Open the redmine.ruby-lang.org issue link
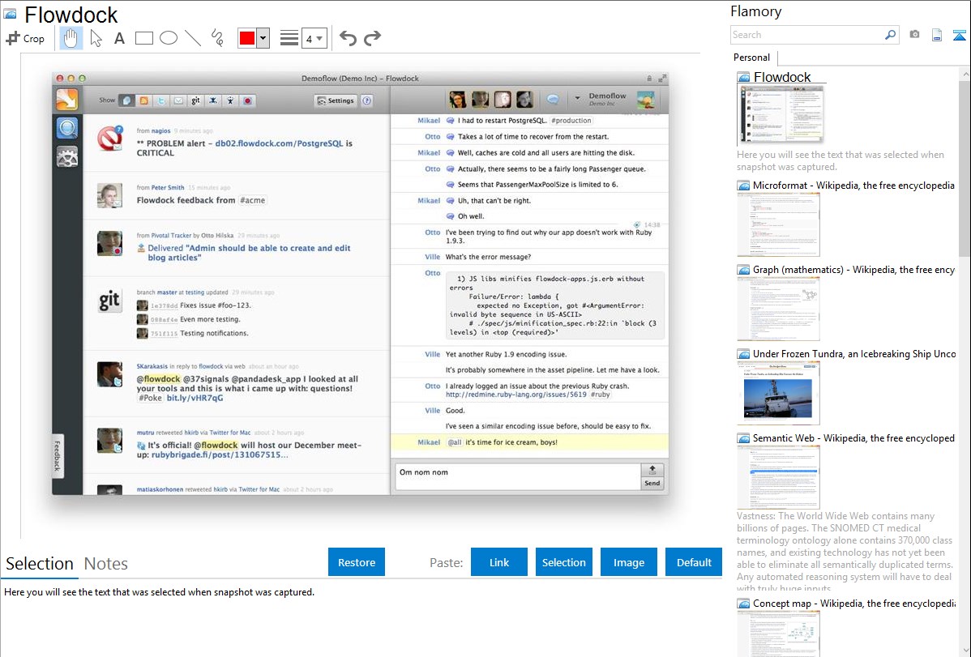This screenshot has width=971, height=657. 515,395
